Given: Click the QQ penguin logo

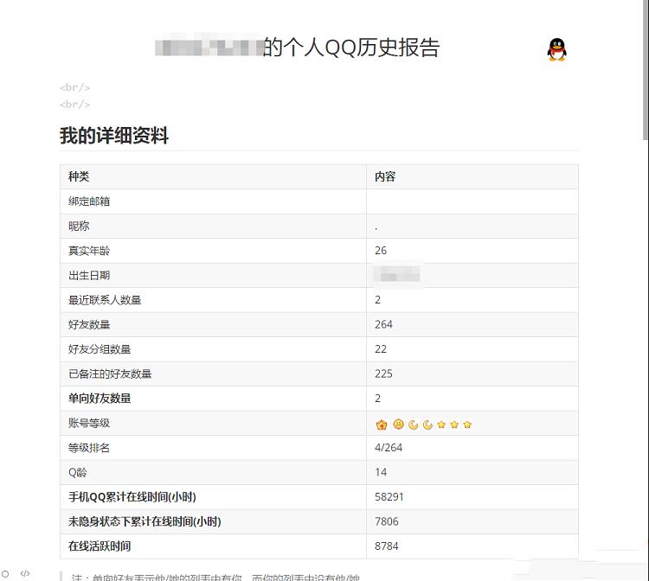Looking at the screenshot, I should (556, 49).
